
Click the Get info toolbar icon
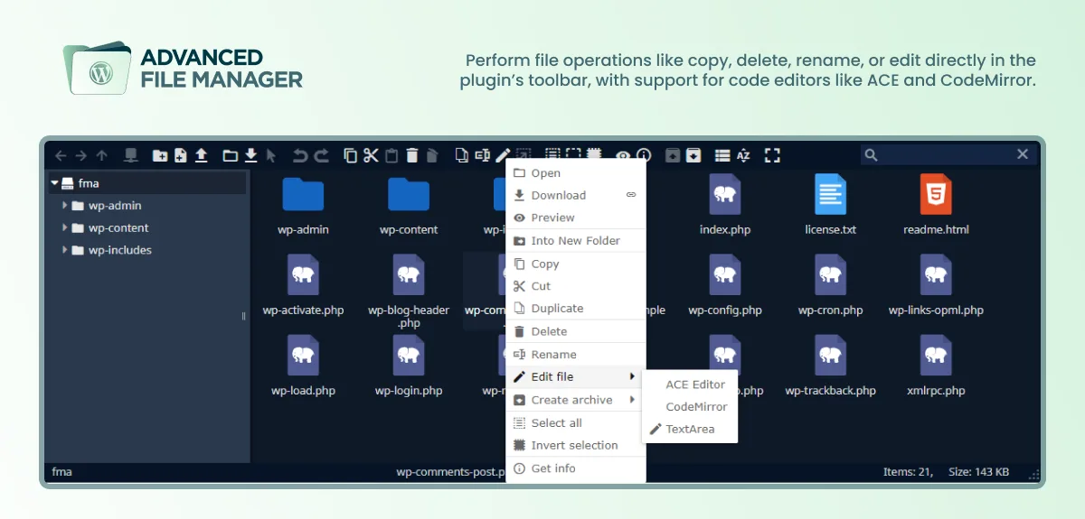644,155
